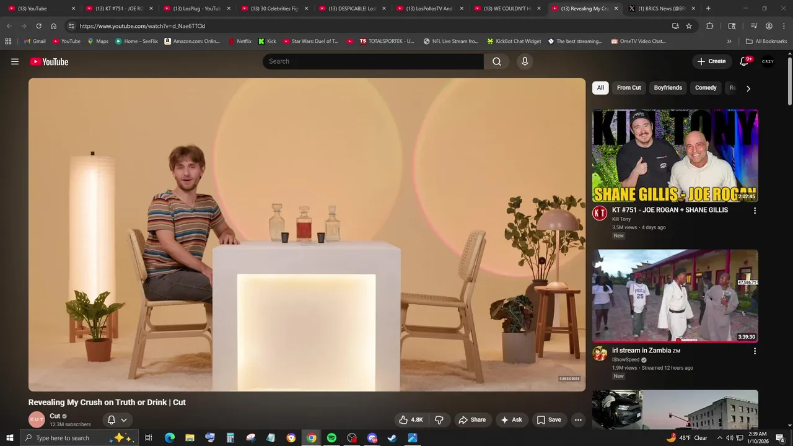Click the Share button
This screenshot has width=793, height=446.
pyautogui.click(x=472, y=419)
